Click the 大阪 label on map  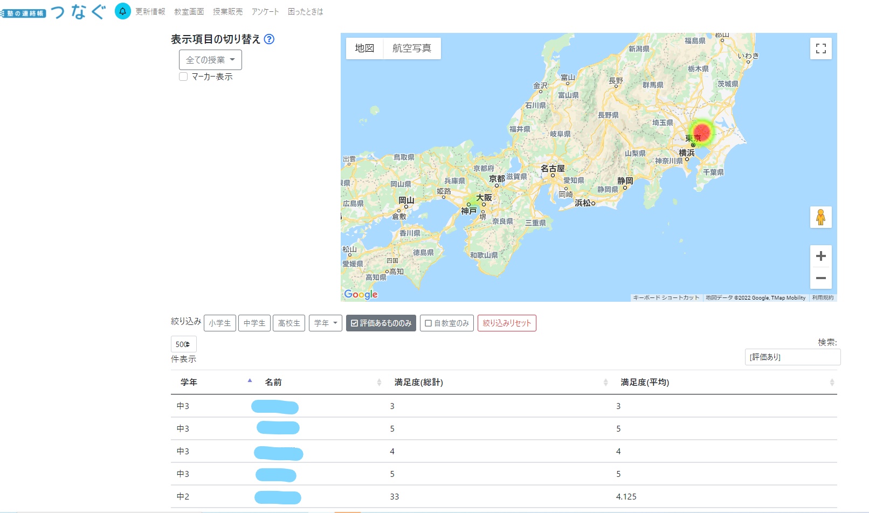tap(484, 198)
